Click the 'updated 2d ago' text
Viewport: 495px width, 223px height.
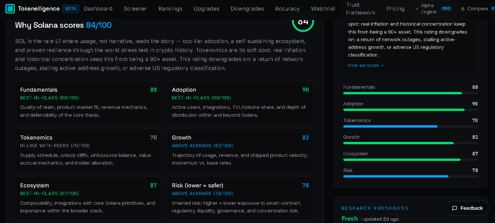click(380, 219)
